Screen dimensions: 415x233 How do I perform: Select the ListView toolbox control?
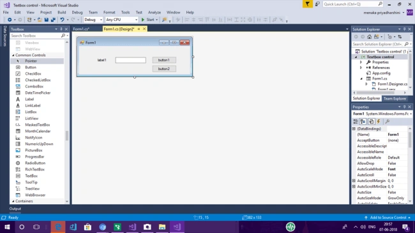point(31,118)
